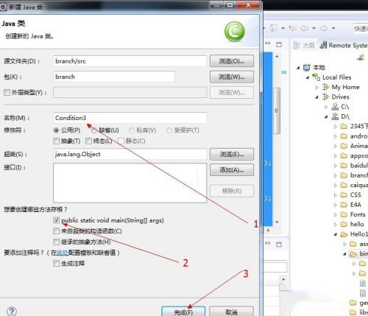Image resolution: width=368 pixels, height=316 pixels.
Task: Click the forward navigation arrow in Eclipse toolbar
Action: coord(324,29)
